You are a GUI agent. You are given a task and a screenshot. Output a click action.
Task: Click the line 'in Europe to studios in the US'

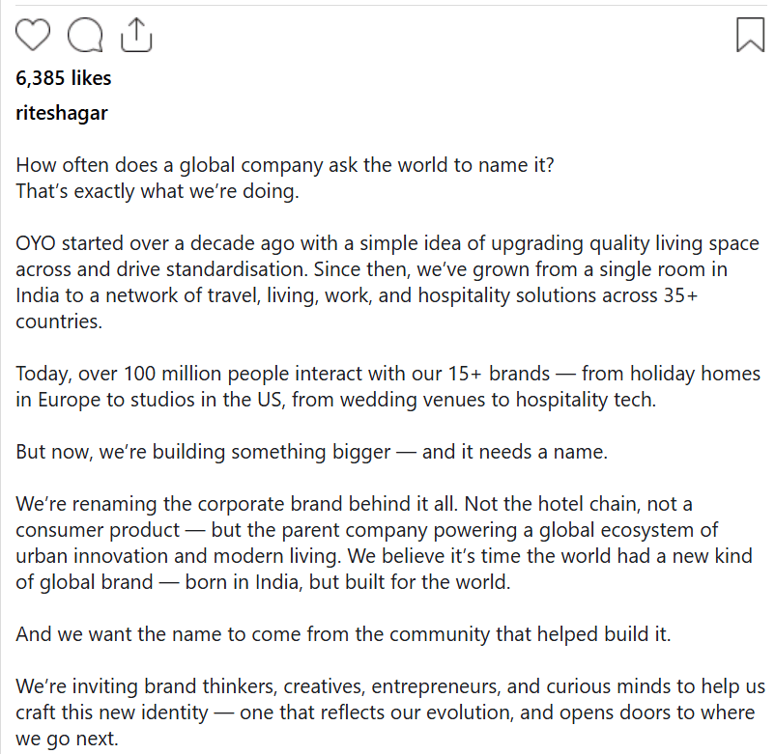click(x=335, y=400)
